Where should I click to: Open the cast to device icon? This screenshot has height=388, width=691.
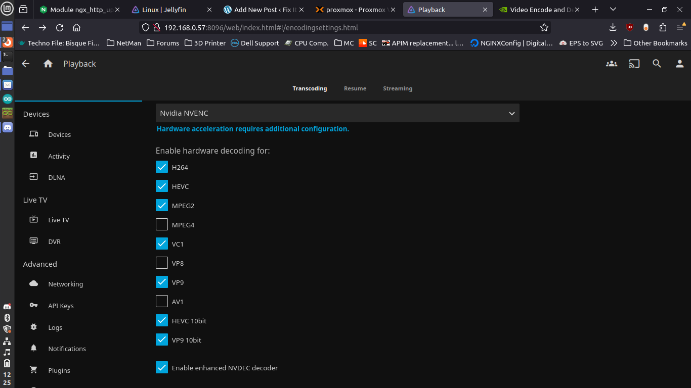(634, 64)
